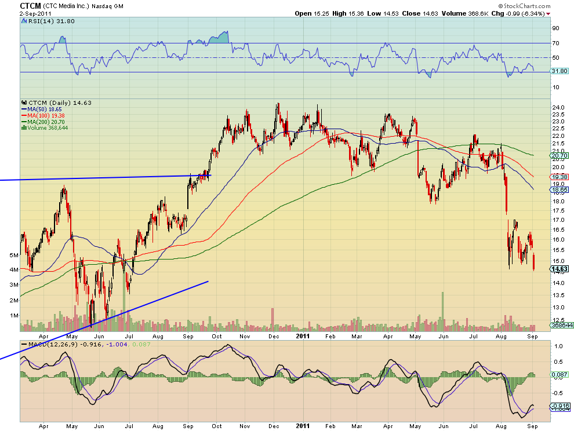Screen dimensions: 574x431
Task: Click the 90 level on RSI axis
Action: [x=555, y=28]
